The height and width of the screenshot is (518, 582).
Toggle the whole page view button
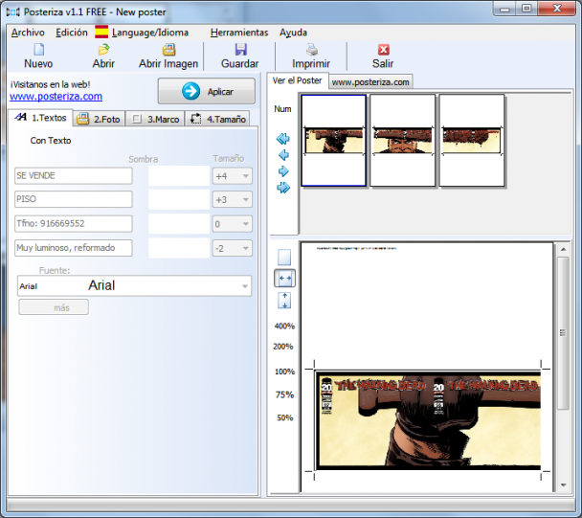tap(284, 257)
